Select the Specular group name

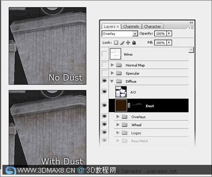[x=132, y=73]
